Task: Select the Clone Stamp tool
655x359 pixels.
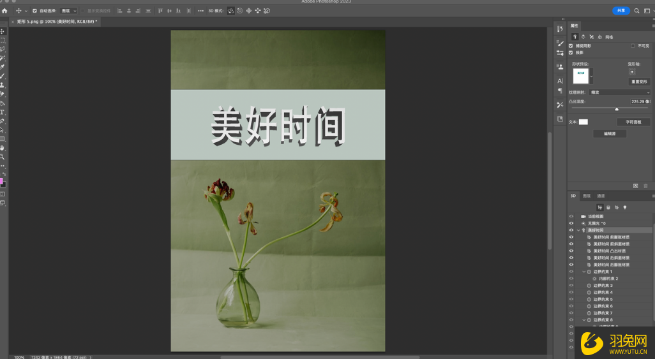Action: (x=2, y=85)
